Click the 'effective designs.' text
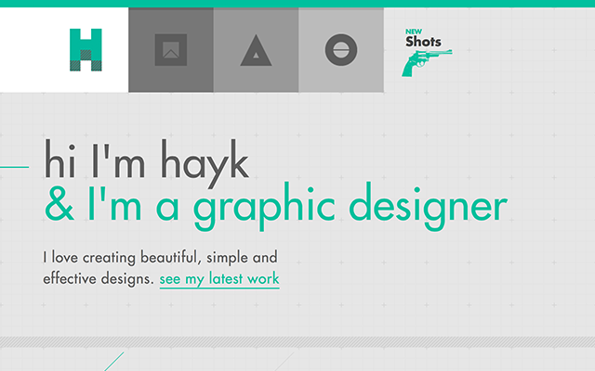The image size is (595, 371). point(98,278)
